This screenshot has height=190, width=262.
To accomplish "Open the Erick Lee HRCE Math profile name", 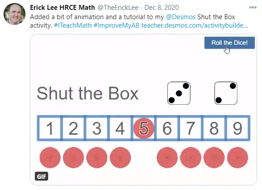I will (62, 8).
